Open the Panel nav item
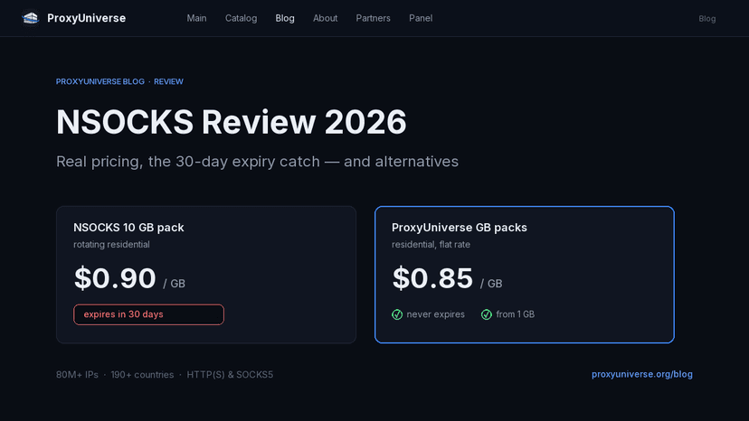Viewport: 749px width, 421px height. pyautogui.click(x=421, y=18)
